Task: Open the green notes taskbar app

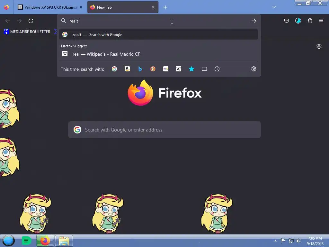Action: tap(26, 241)
